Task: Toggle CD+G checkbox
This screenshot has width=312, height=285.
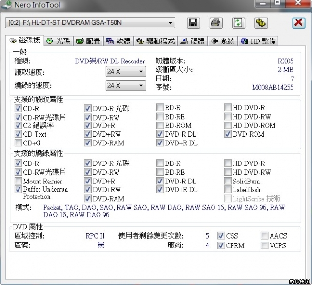Action: click(18, 143)
